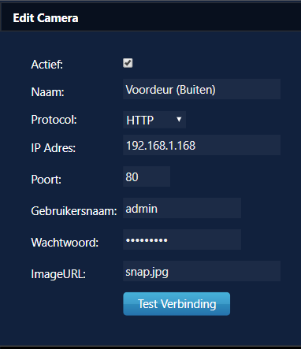
Task: Click the Naam label
Action: tap(47, 92)
